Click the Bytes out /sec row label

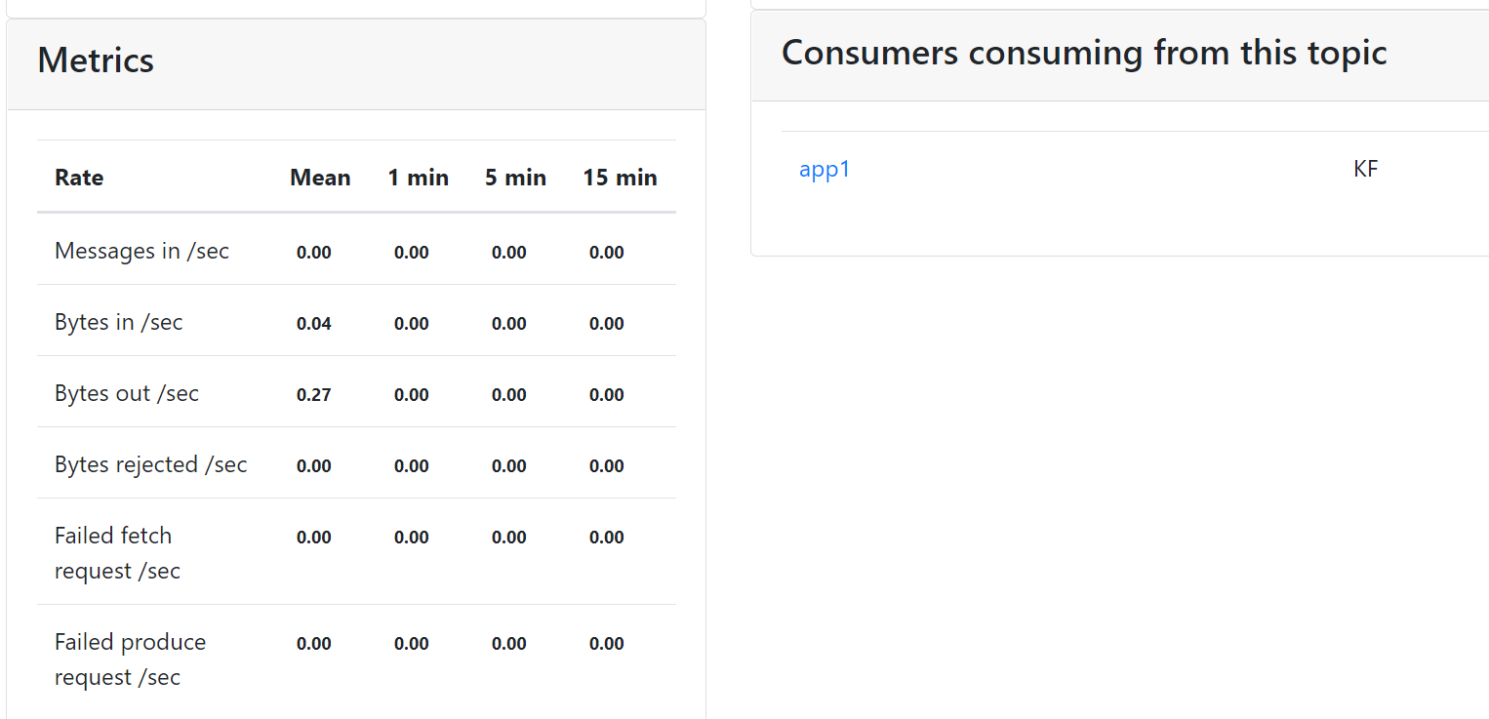[127, 393]
